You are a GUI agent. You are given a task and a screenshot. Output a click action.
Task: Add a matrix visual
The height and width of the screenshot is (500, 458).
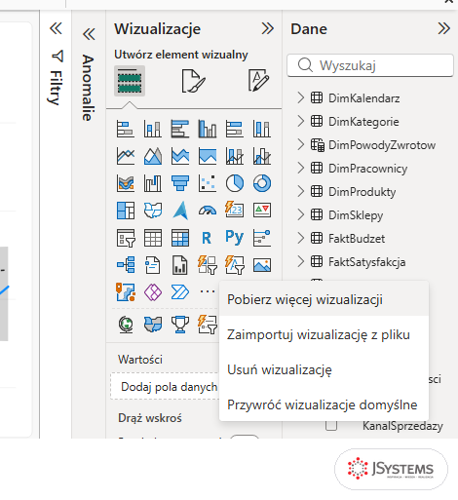coord(180,238)
